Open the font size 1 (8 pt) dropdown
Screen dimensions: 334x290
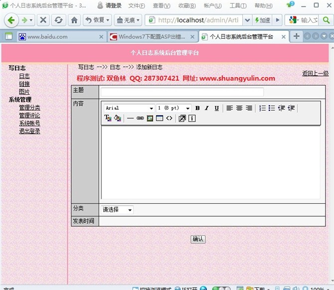point(173,108)
